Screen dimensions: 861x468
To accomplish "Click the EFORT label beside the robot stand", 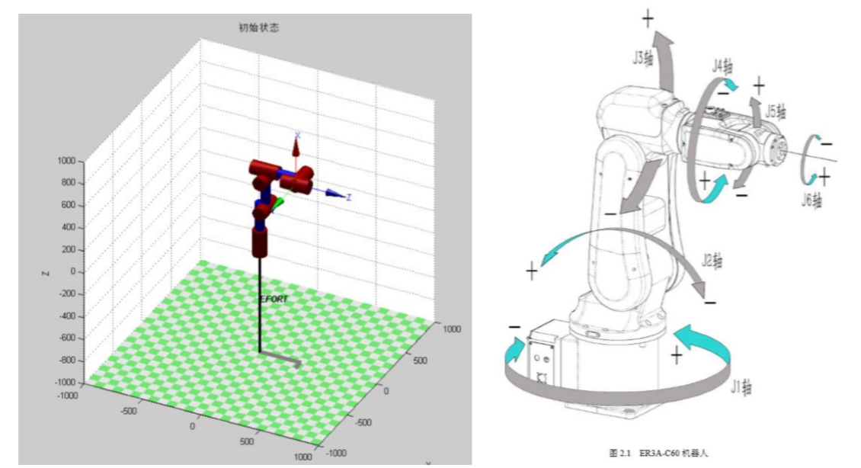I will coord(273,299).
